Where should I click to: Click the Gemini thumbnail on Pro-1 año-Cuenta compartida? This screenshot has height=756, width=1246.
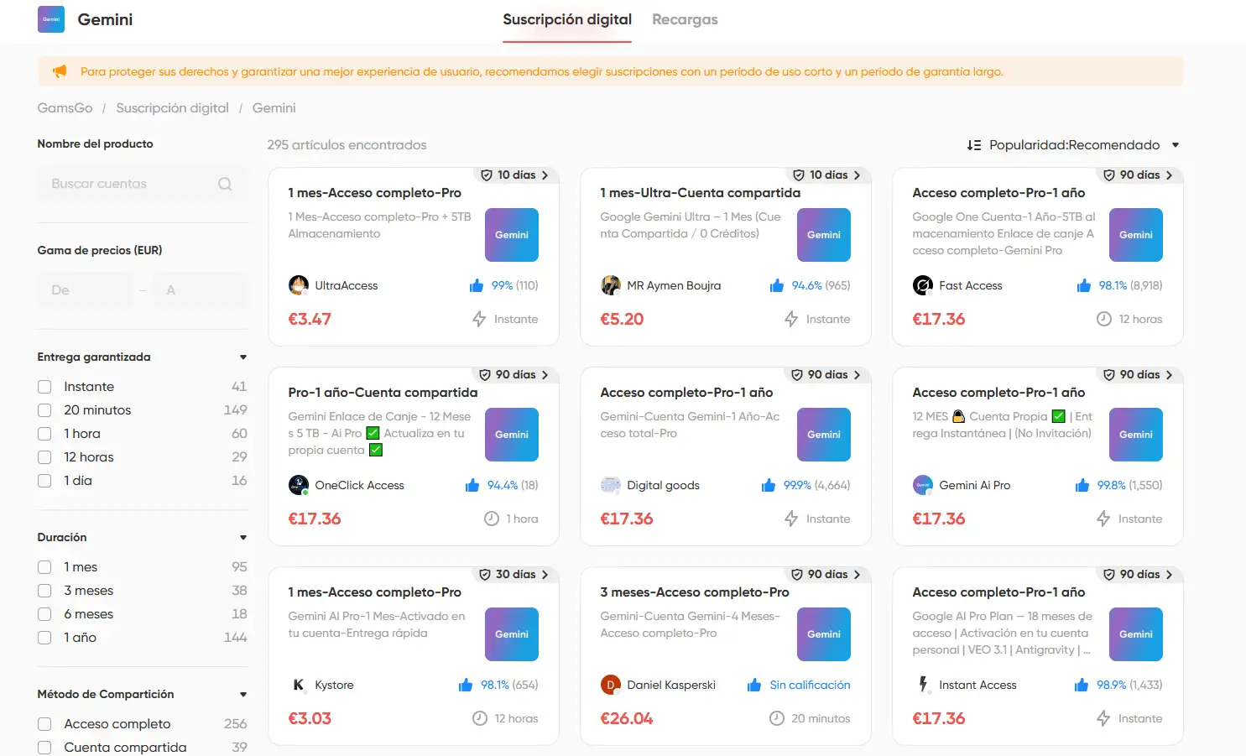pos(512,435)
